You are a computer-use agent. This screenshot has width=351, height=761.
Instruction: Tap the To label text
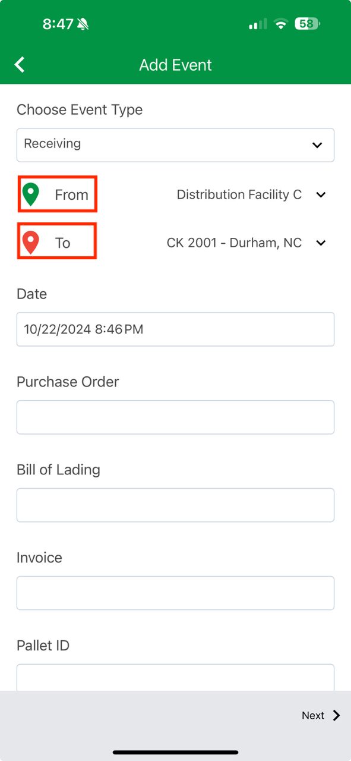click(63, 243)
